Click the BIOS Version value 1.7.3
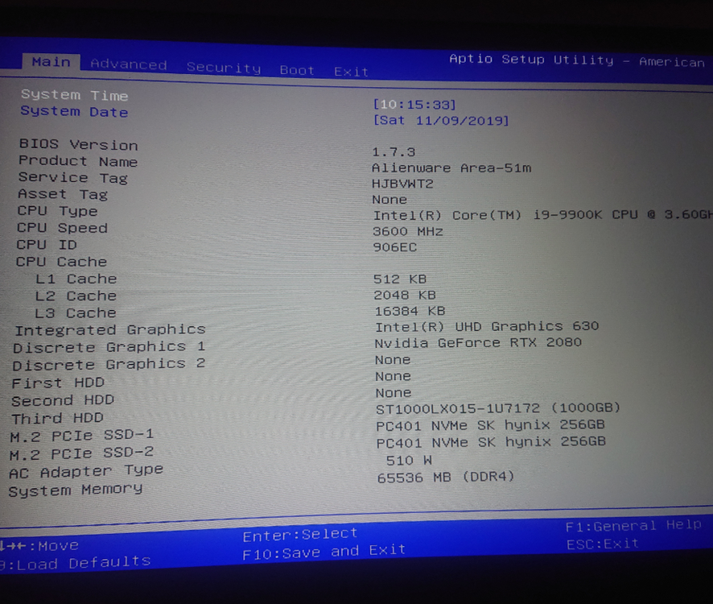The width and height of the screenshot is (713, 604). pyautogui.click(x=394, y=152)
